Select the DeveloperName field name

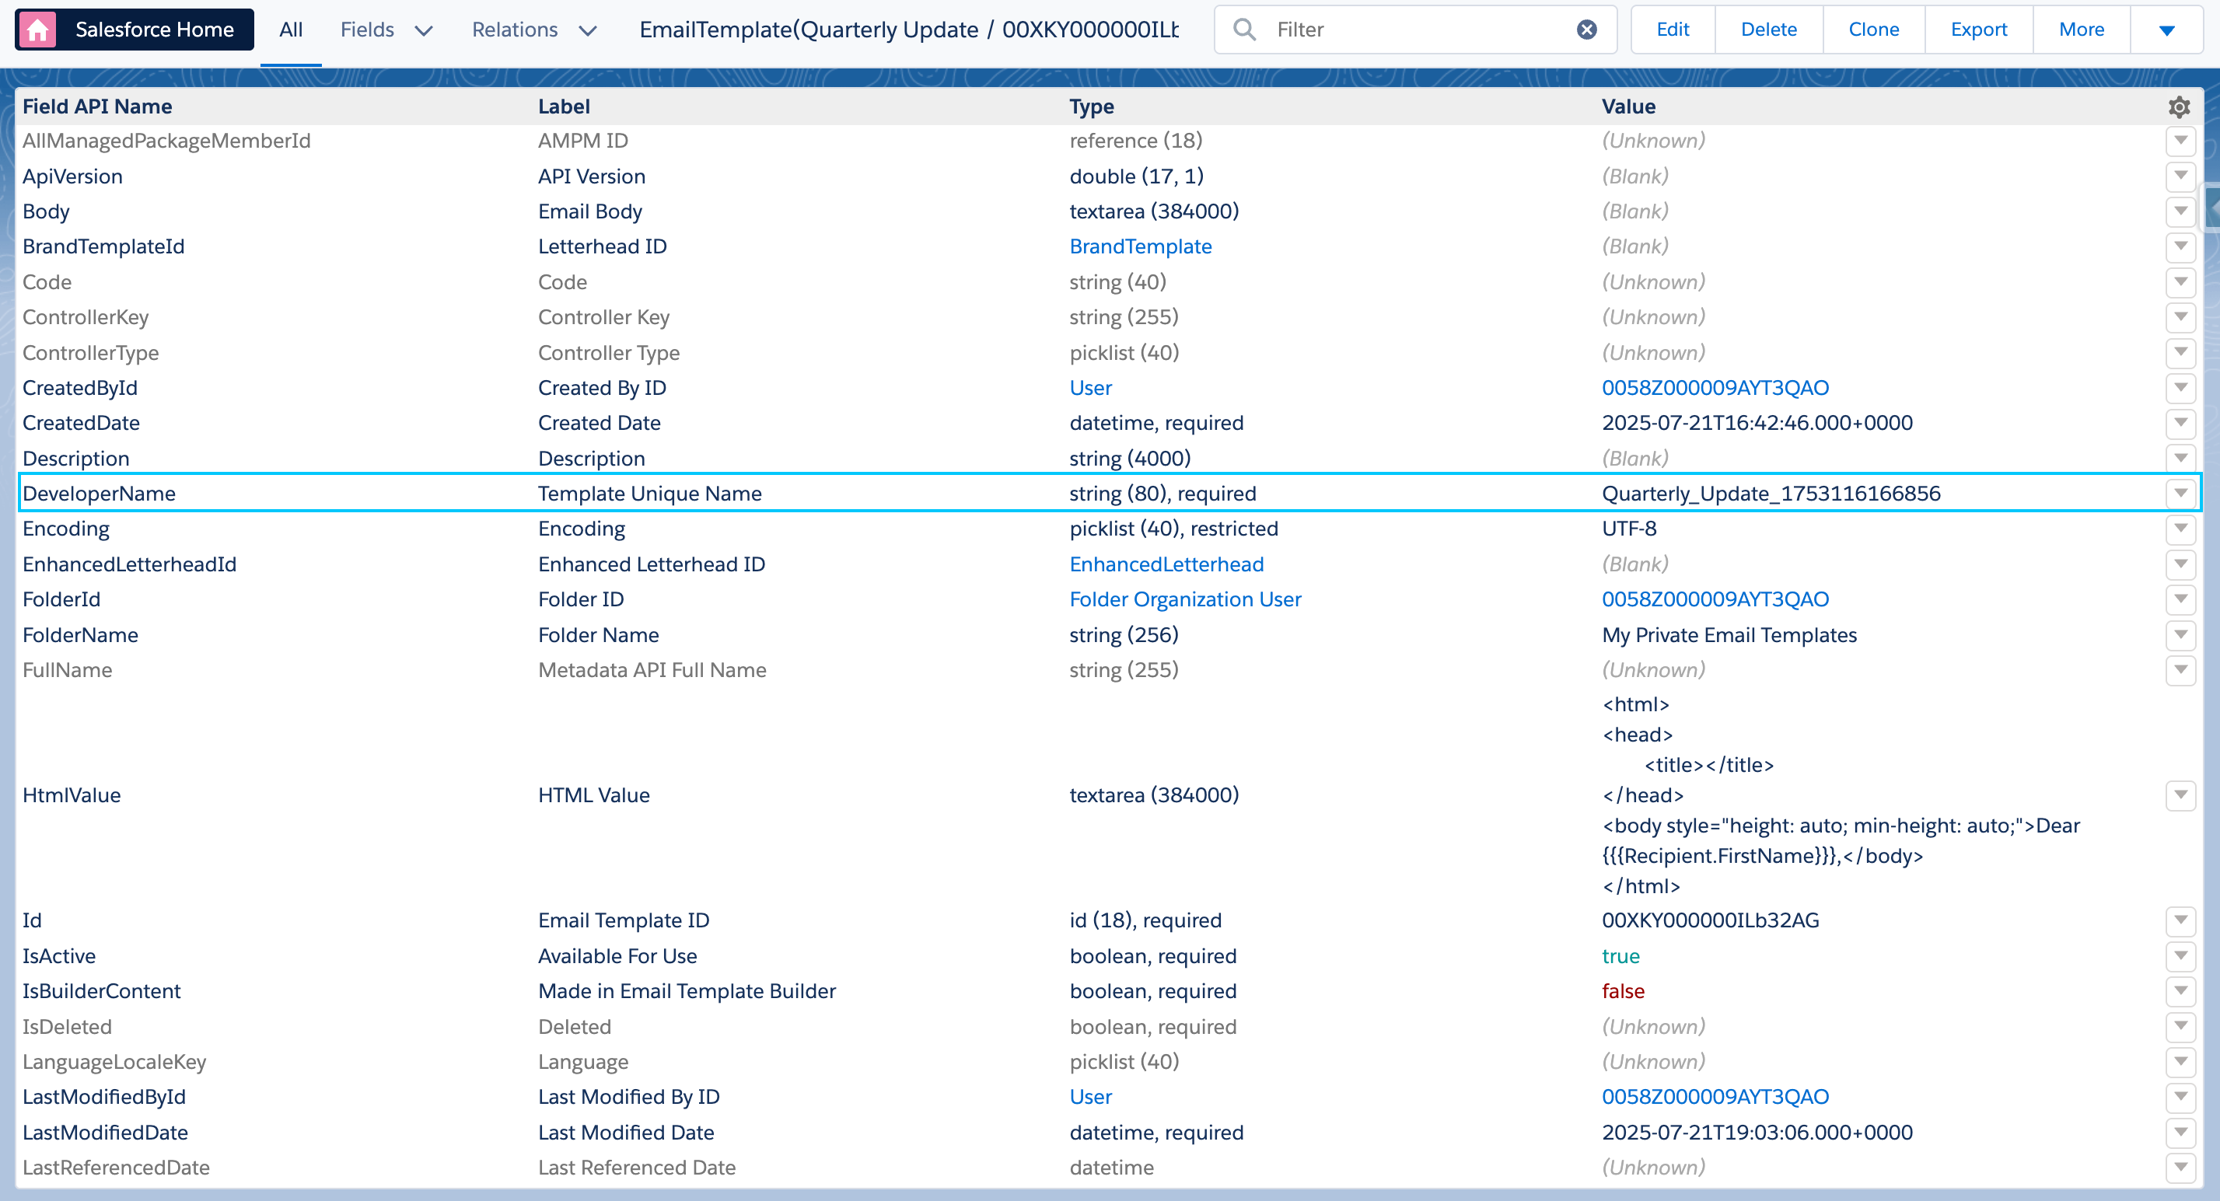pyautogui.click(x=99, y=494)
